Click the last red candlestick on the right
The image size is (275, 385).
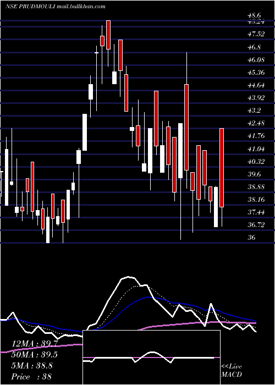tap(222, 168)
